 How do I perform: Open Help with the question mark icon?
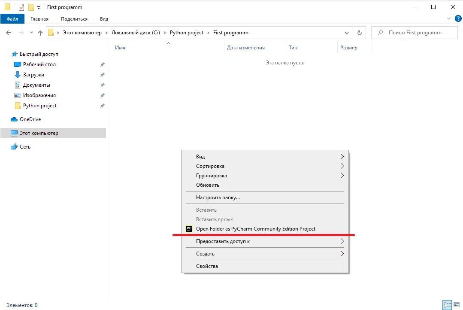pos(458,18)
